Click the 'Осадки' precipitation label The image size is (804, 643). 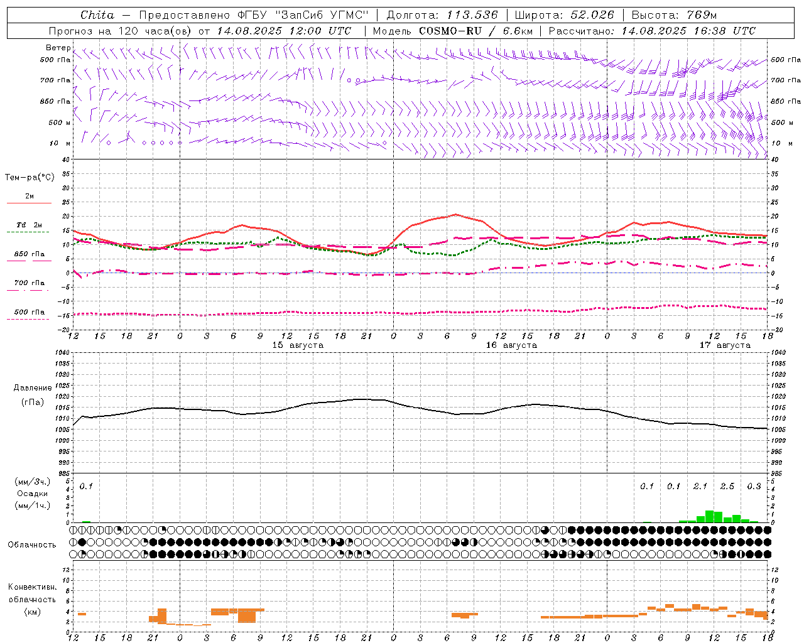tap(33, 494)
